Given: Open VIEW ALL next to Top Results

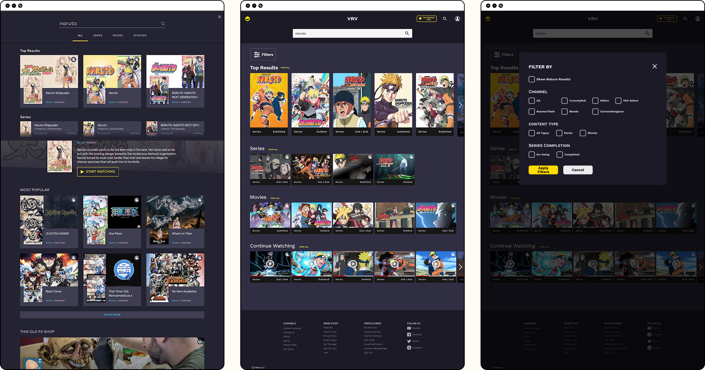Looking at the screenshot, I should tap(285, 68).
